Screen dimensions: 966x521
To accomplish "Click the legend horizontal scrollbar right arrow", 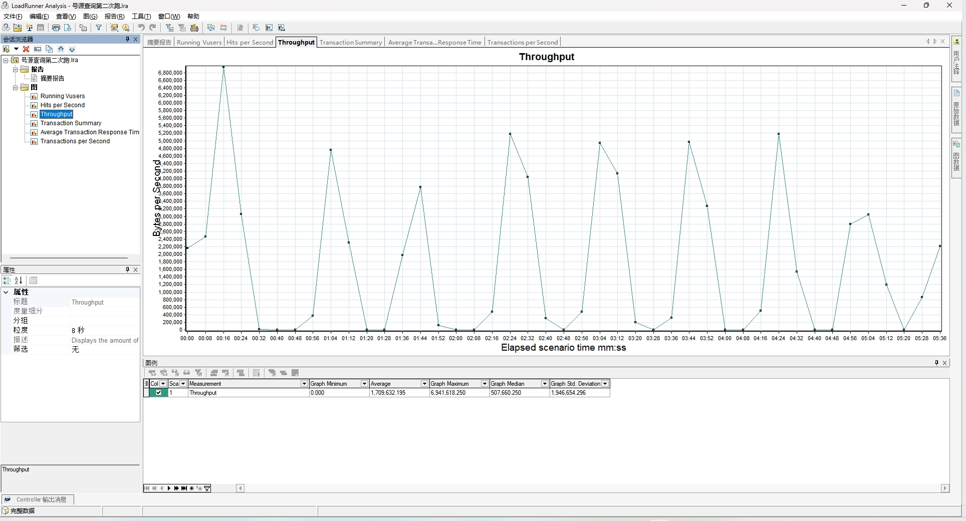I will [x=945, y=488].
